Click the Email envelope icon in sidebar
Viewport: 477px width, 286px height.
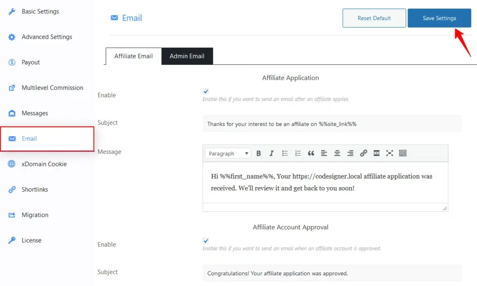[x=12, y=139]
